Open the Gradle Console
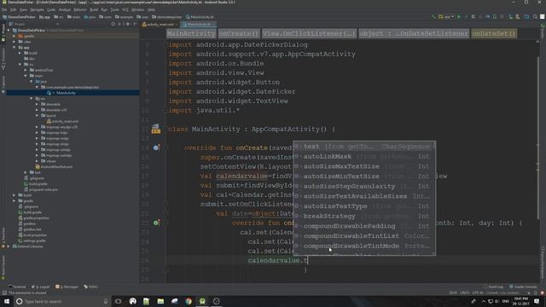Screen dimensions: 546x307 [x=523, y=287]
